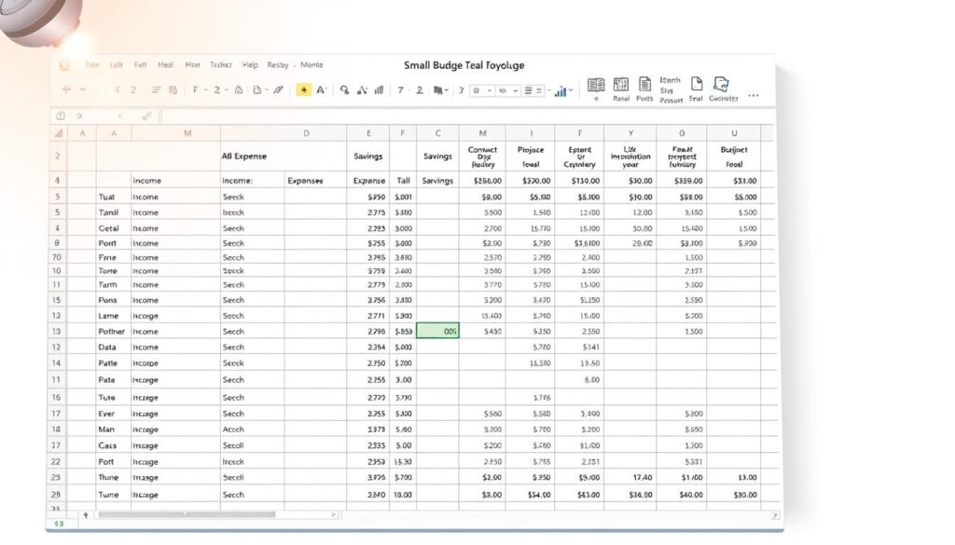The height and width of the screenshot is (545, 955).
Task: Click the Undo arrow in the toolbar
Action: click(65, 89)
